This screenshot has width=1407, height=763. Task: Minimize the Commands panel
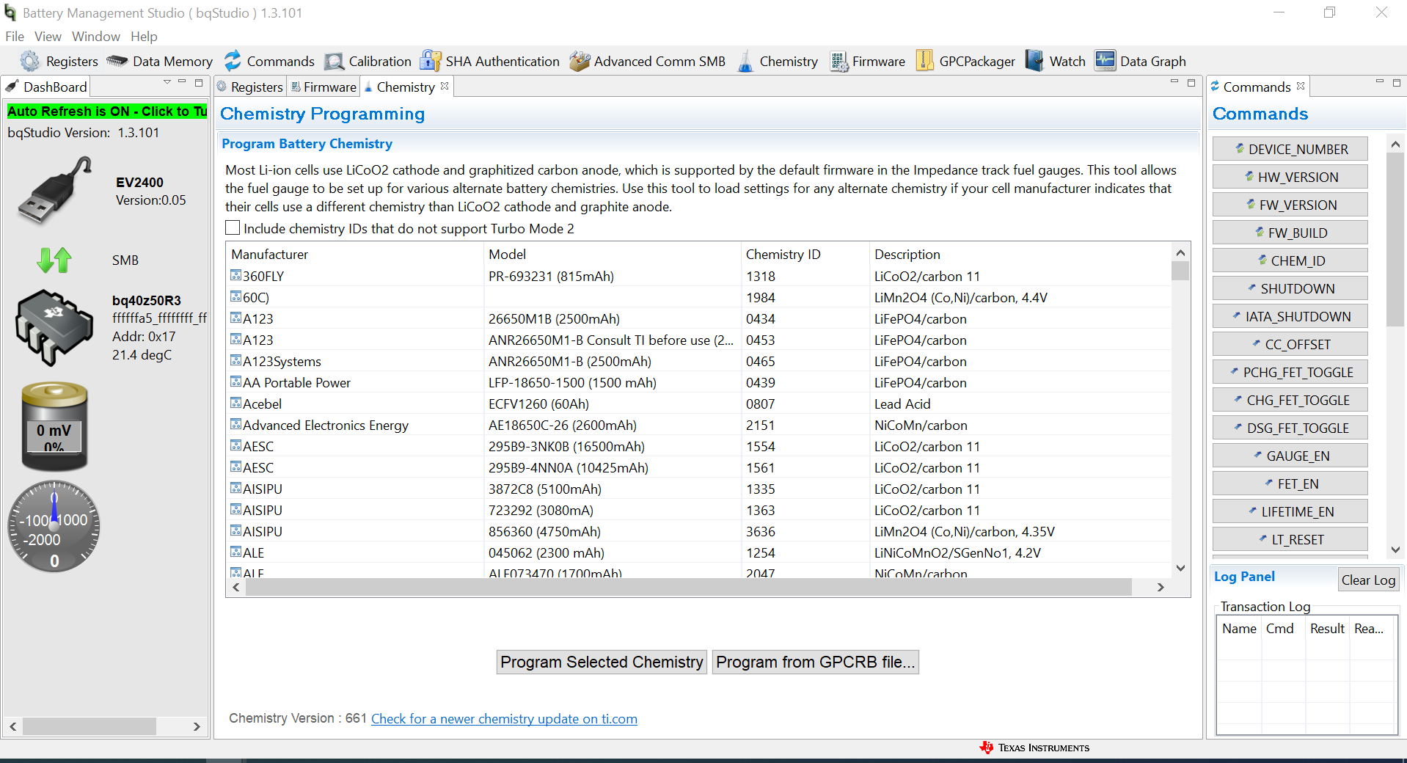(1380, 82)
